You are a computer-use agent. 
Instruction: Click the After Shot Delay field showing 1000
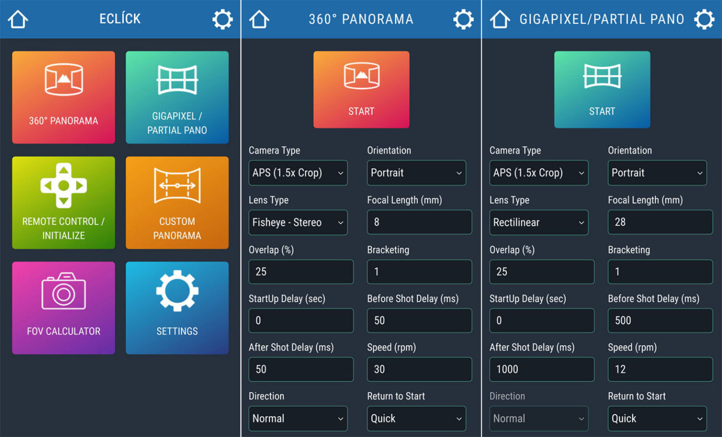tap(541, 369)
